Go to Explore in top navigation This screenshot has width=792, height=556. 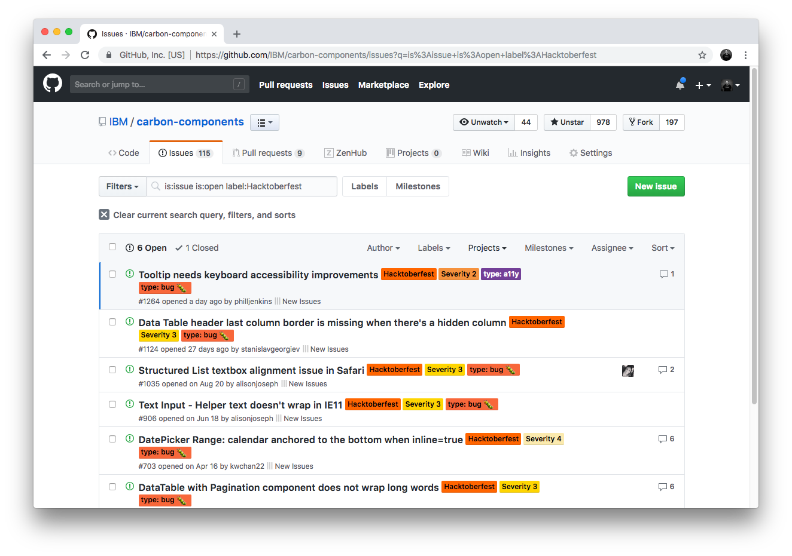pyautogui.click(x=434, y=85)
